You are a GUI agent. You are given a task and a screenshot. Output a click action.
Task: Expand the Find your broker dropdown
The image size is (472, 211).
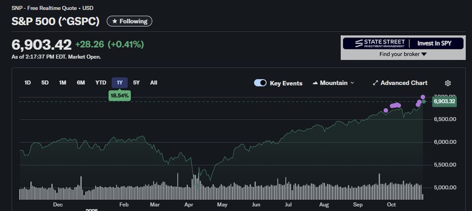[x=403, y=54]
